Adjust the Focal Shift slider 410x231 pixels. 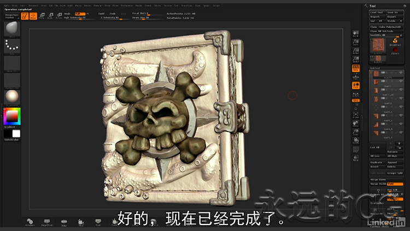click(x=147, y=13)
